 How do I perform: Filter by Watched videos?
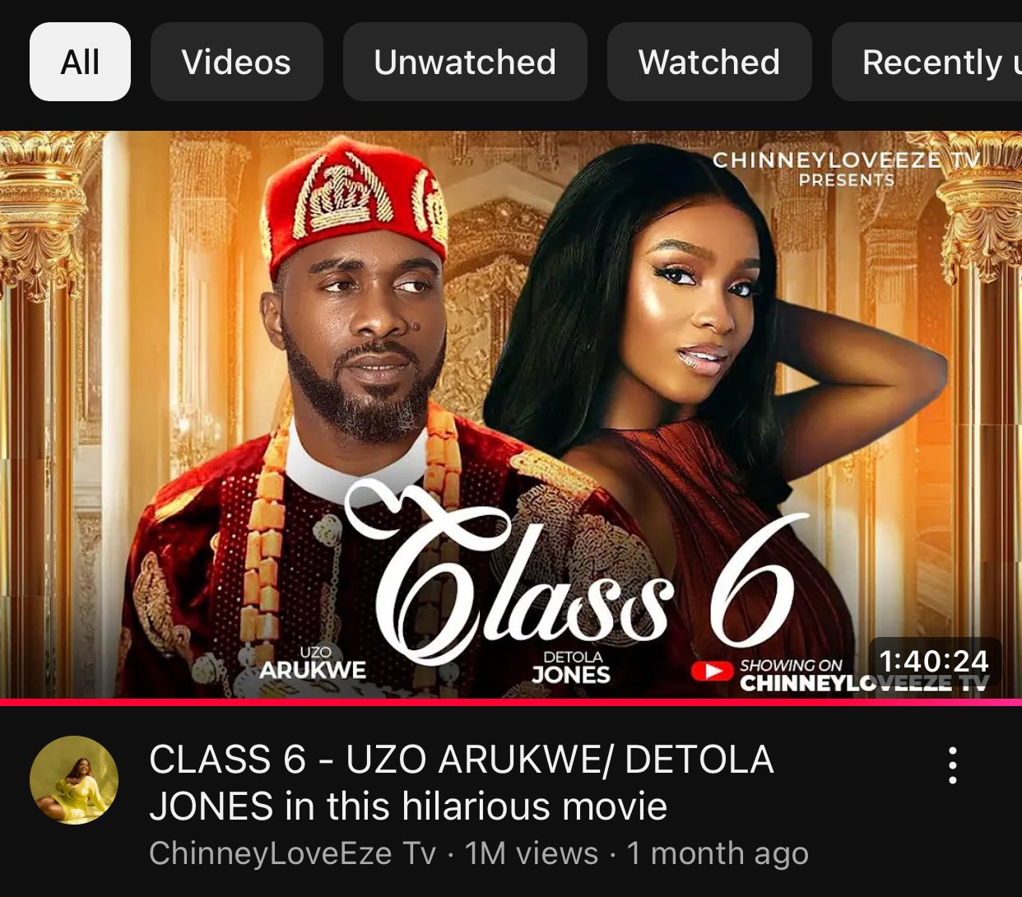(x=709, y=62)
